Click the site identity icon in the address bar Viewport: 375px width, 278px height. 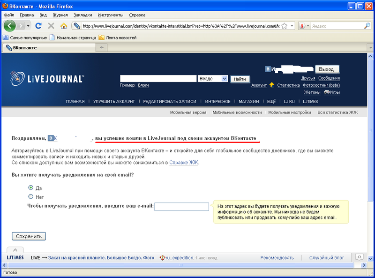pyautogui.click(x=76, y=26)
